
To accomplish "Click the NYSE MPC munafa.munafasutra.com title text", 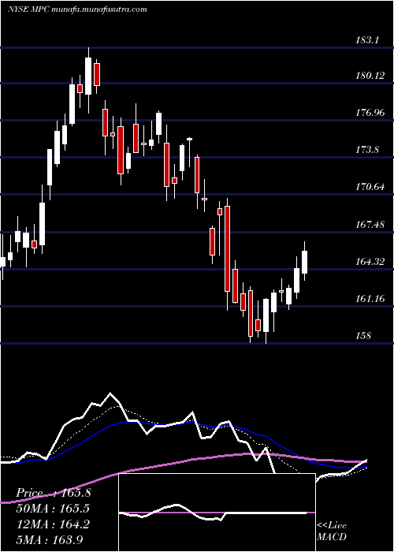I will point(77,9).
